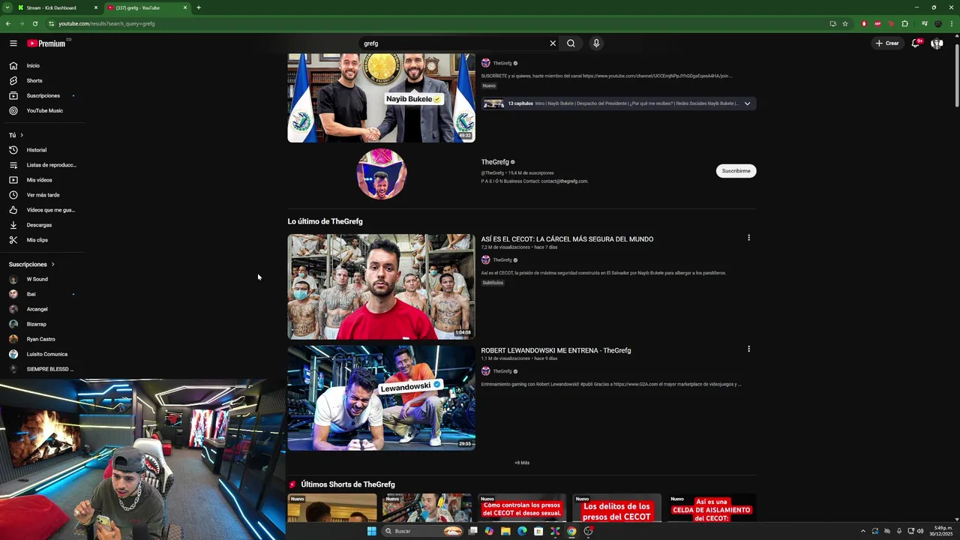This screenshot has width=960, height=540.
Task: Open File Explorer from the taskbar
Action: tap(505, 531)
